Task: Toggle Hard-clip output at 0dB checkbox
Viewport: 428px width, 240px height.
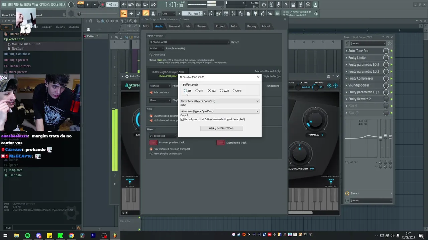Action: coord(182,119)
